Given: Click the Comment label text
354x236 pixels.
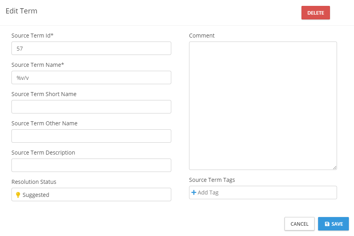Looking at the screenshot, I should [202, 36].
